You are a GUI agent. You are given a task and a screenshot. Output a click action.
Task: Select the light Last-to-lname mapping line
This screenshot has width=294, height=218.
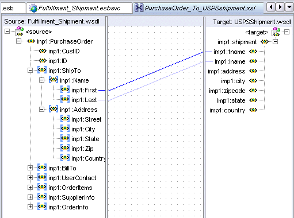(155, 81)
